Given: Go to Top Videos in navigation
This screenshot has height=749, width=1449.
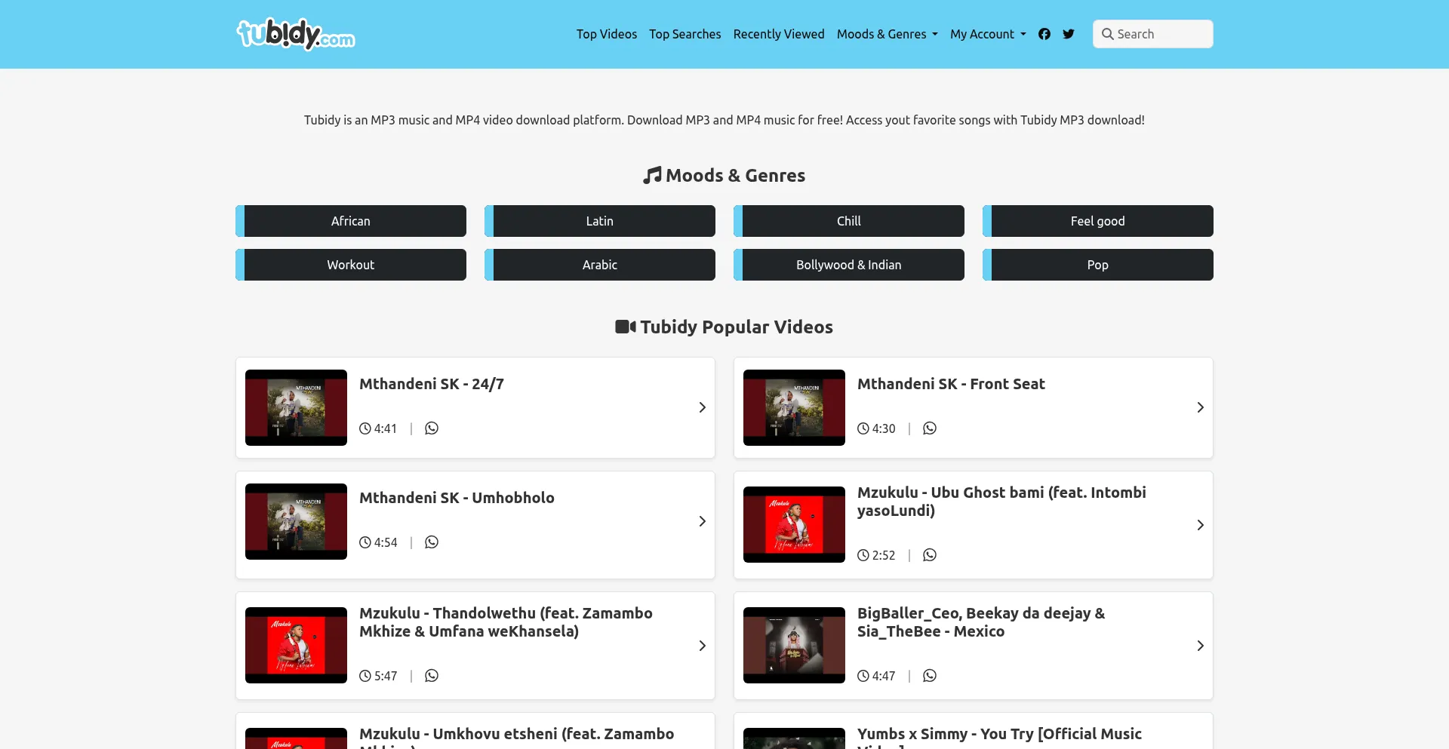Looking at the screenshot, I should 607,34.
